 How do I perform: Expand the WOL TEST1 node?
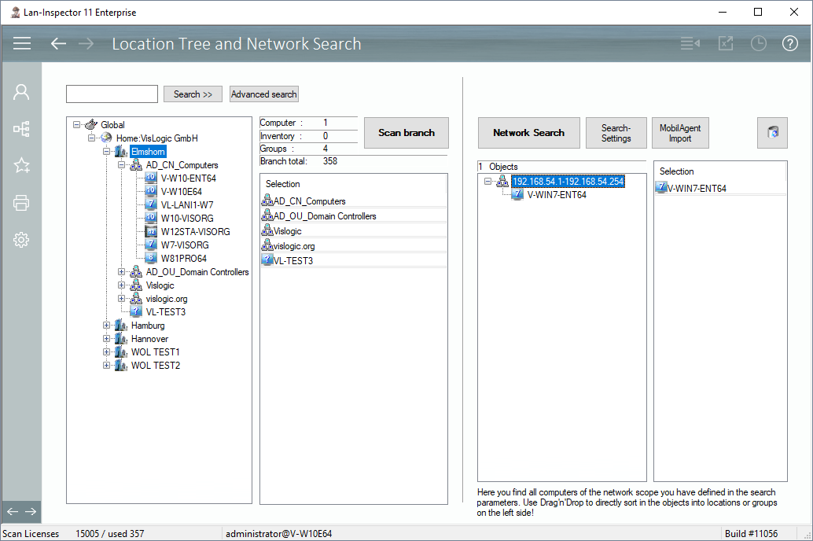(107, 352)
